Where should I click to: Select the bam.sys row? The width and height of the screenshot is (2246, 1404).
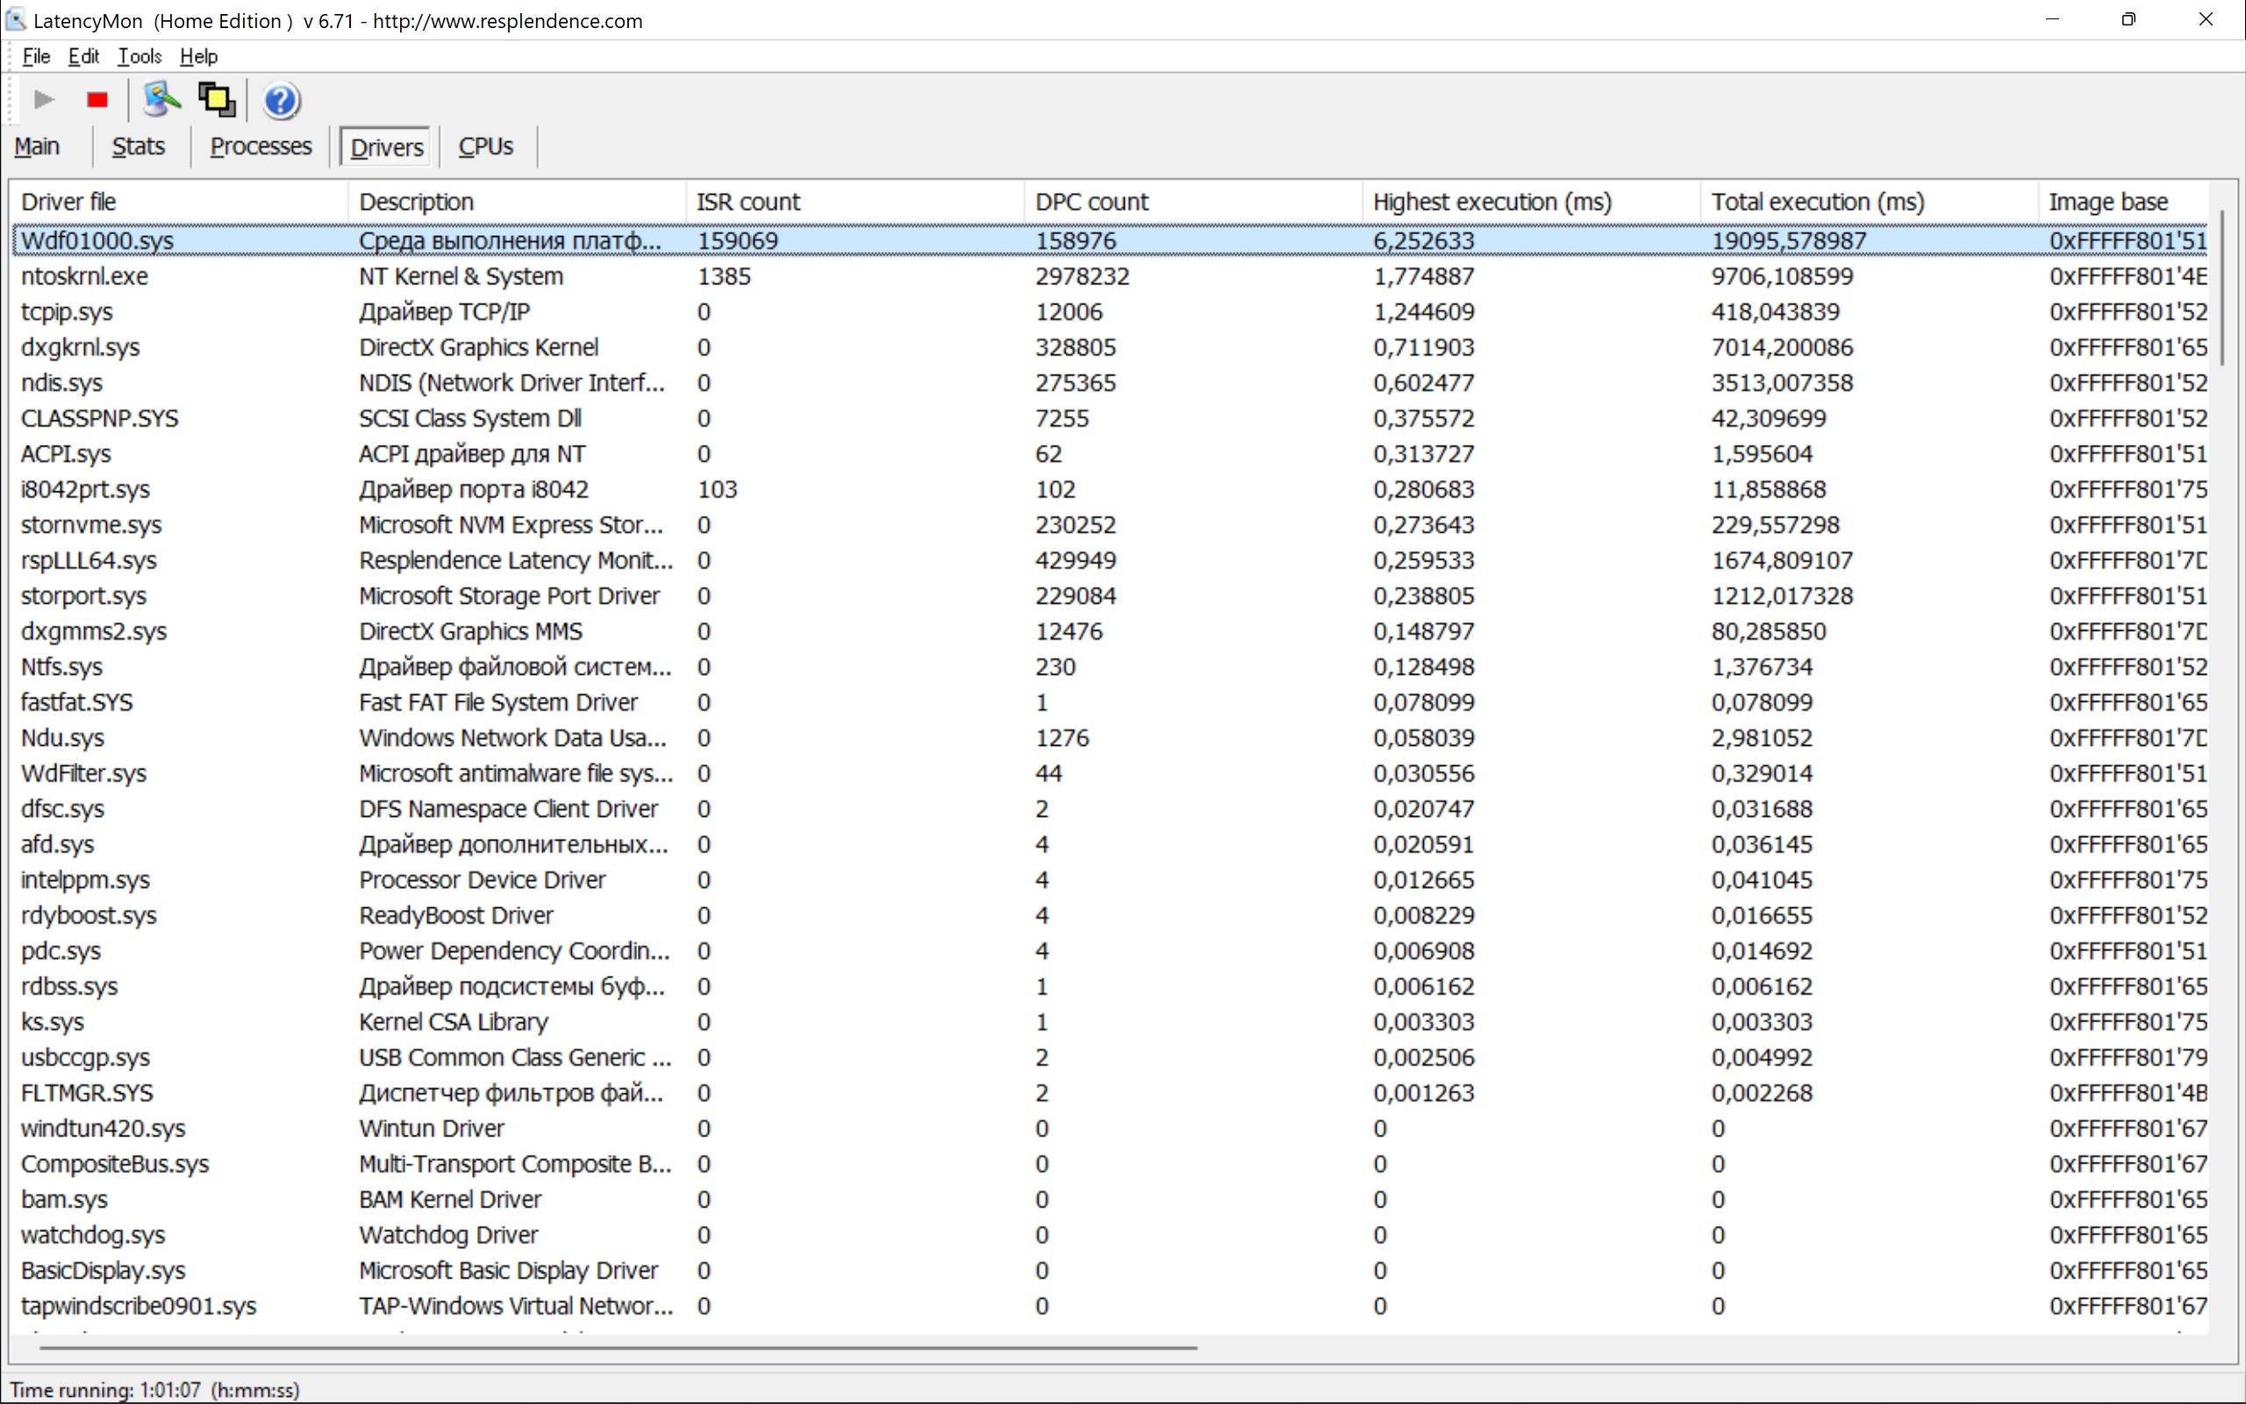pyautogui.click(x=1110, y=1200)
